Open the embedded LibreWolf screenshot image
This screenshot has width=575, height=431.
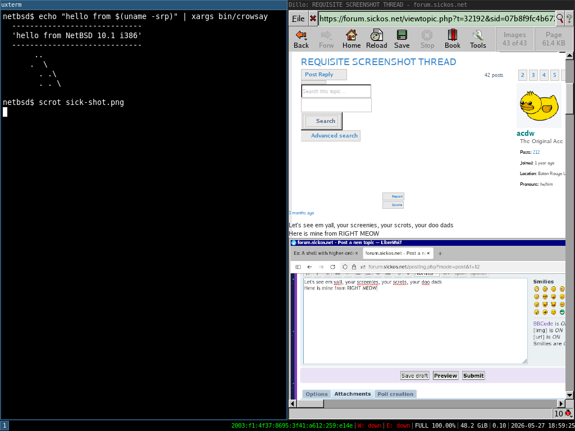point(427,319)
